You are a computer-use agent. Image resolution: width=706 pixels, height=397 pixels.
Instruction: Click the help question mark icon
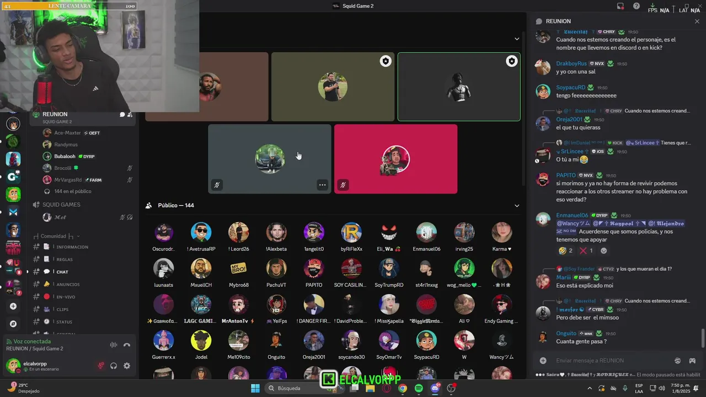(637, 6)
